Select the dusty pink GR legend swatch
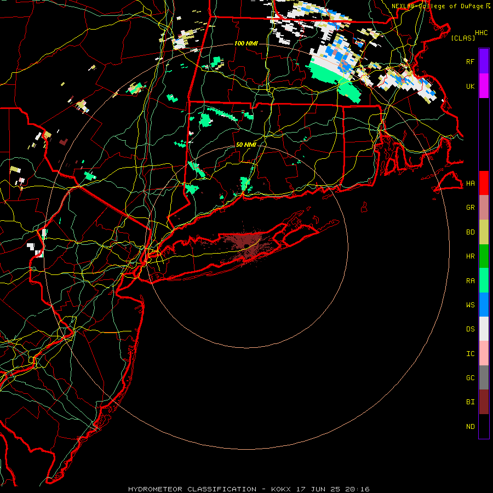 click(x=484, y=208)
